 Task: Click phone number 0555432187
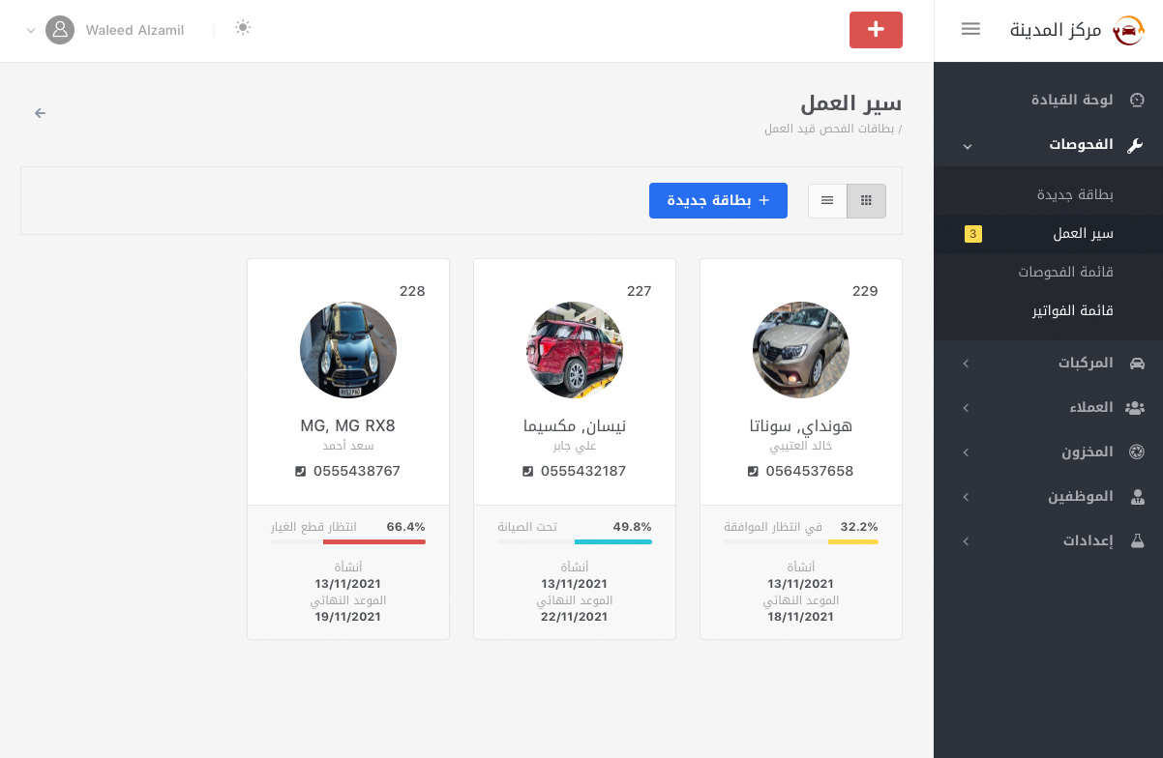pyautogui.click(x=583, y=471)
